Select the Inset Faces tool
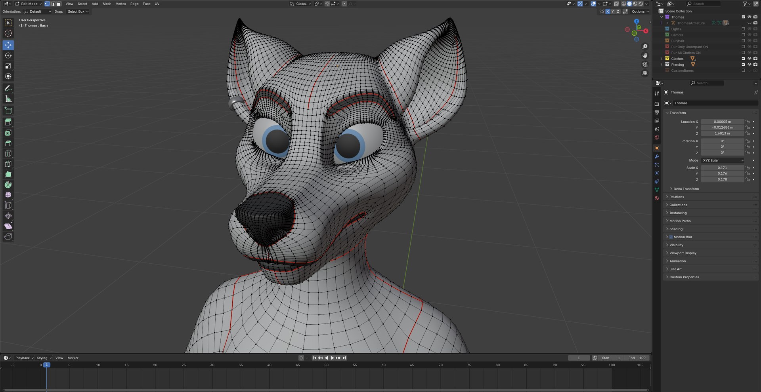 8,133
